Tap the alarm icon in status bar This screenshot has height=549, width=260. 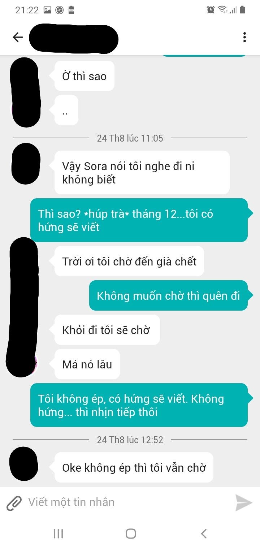(211, 10)
